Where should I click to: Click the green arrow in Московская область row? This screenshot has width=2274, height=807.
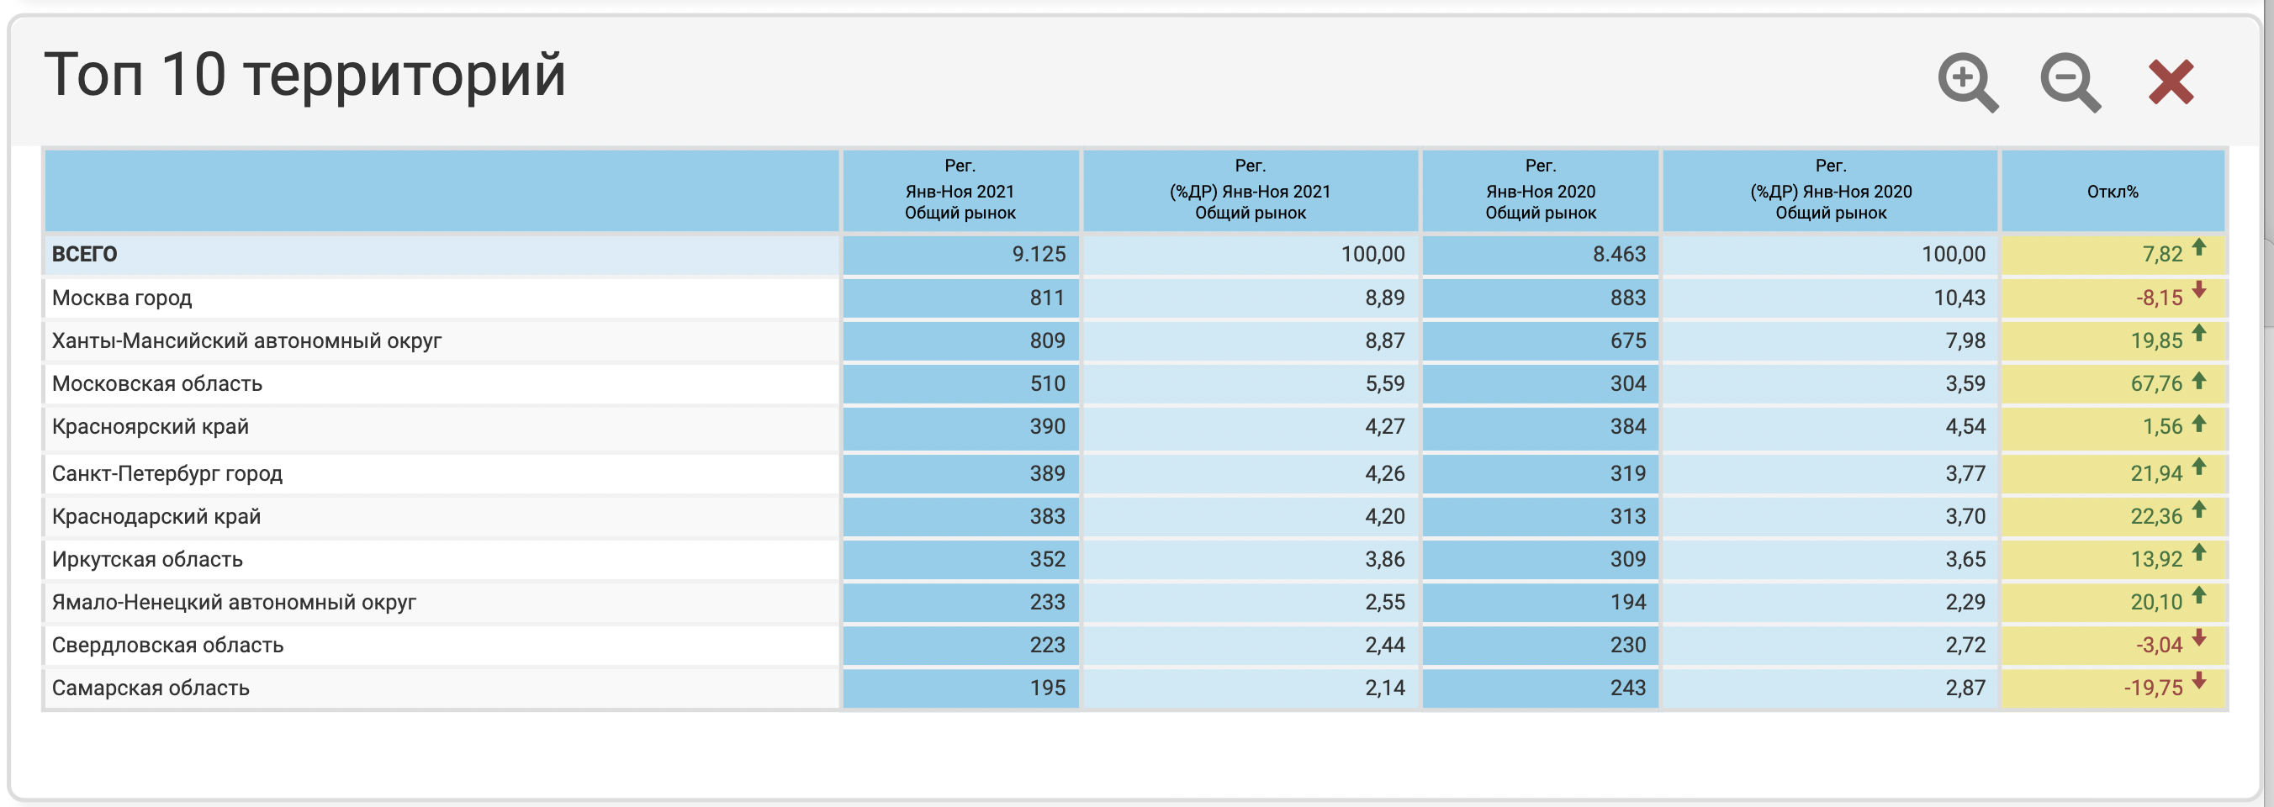point(2199,380)
